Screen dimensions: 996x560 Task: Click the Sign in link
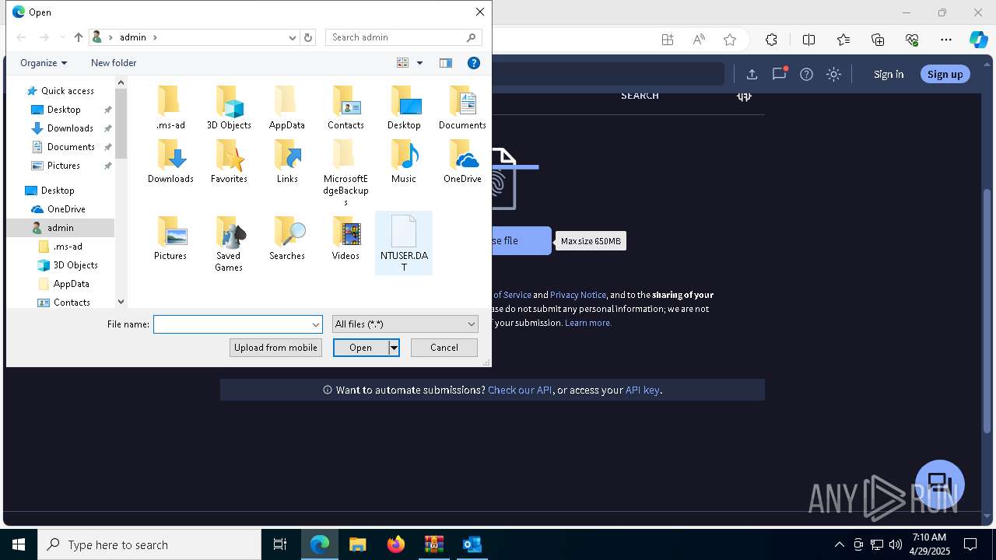[x=889, y=74]
